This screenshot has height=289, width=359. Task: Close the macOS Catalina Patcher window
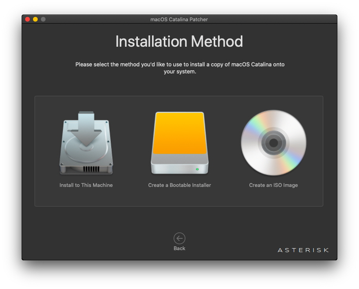click(27, 19)
